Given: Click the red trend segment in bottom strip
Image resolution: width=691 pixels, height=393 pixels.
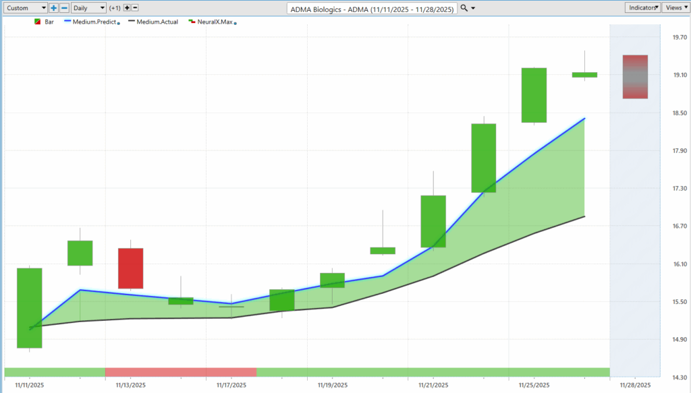Looking at the screenshot, I should click(180, 372).
